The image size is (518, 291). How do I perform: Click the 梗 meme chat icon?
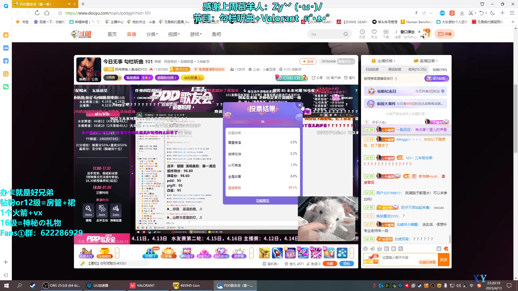click(394, 248)
